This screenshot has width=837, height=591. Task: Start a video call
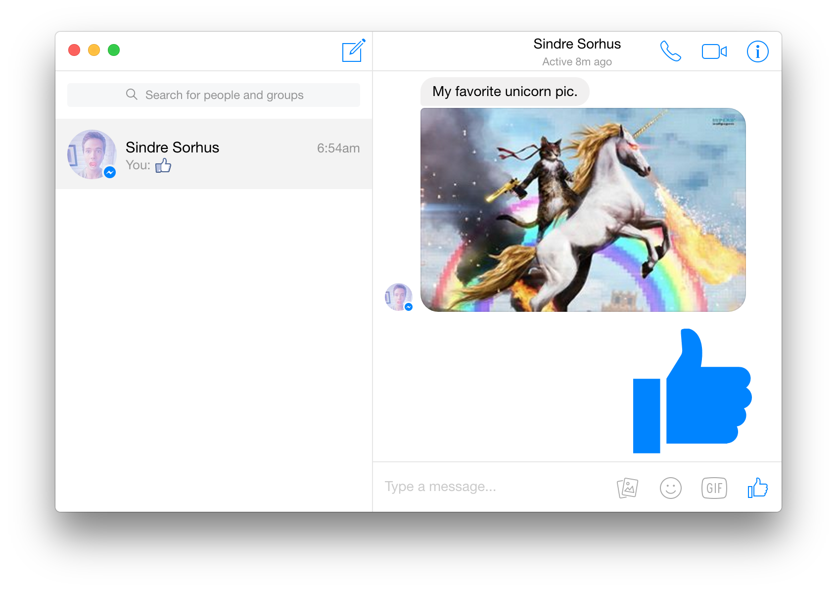(714, 51)
